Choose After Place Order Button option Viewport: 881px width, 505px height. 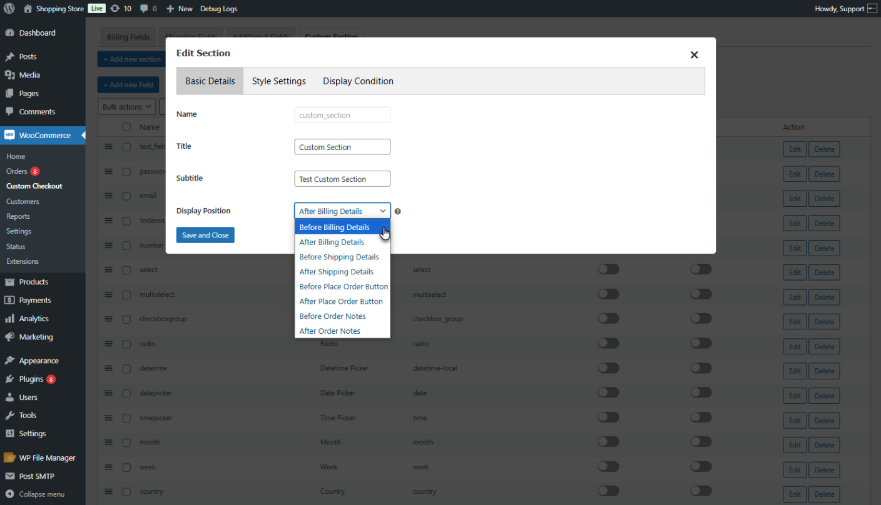pyautogui.click(x=341, y=301)
